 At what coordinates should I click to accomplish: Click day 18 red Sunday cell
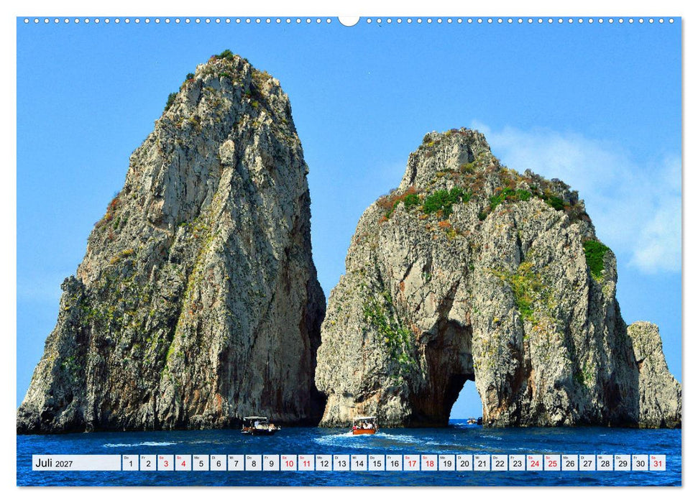[429, 463]
